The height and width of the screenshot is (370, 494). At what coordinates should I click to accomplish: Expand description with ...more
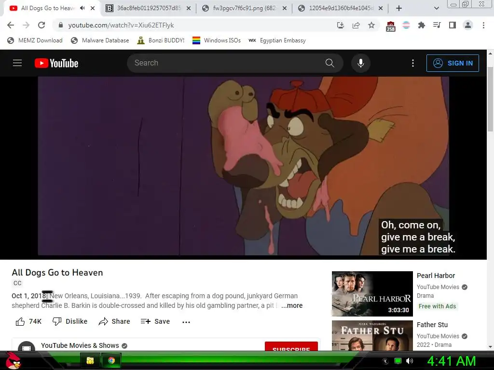point(292,305)
